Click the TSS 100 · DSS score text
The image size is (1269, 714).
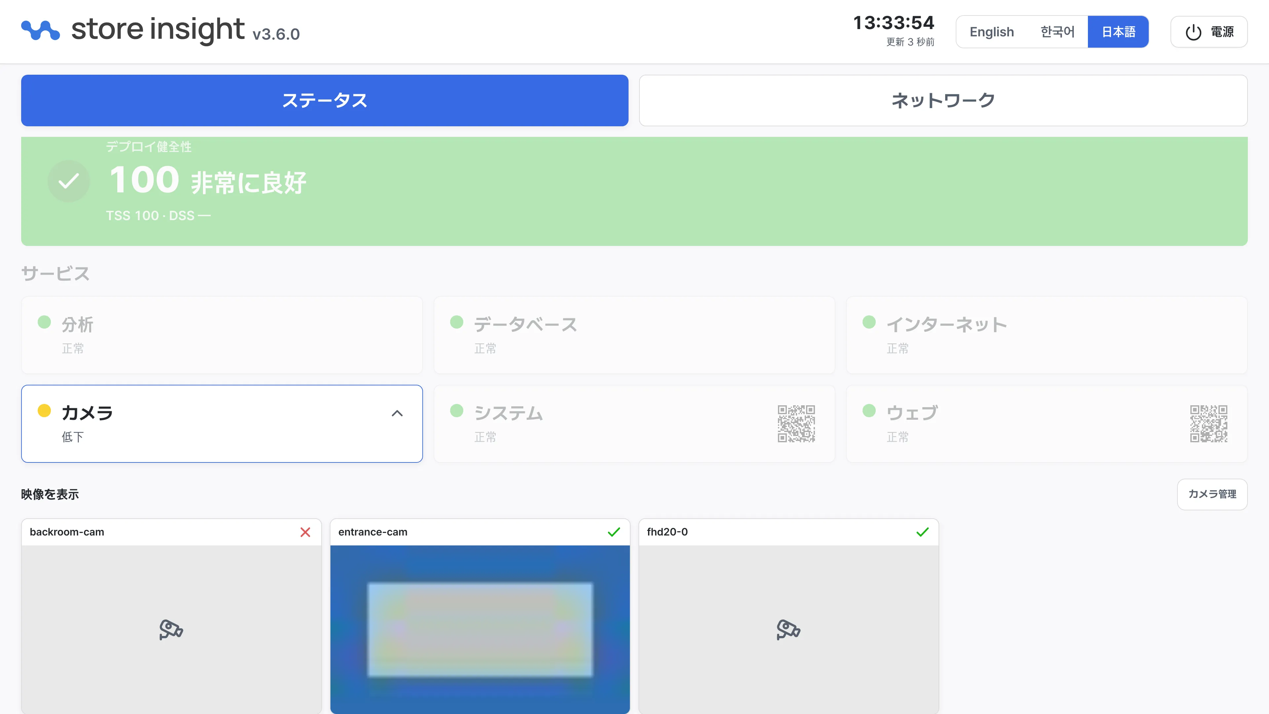tap(158, 216)
